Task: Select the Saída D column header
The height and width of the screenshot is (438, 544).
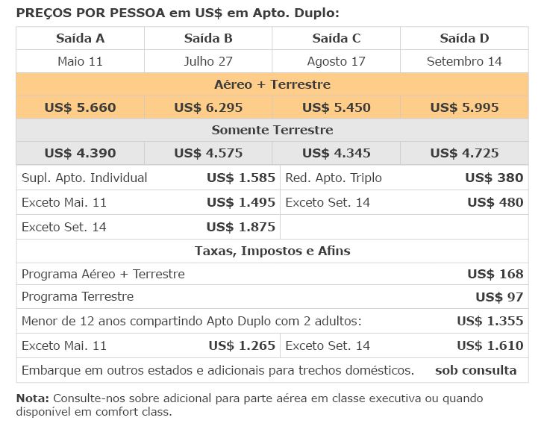Action: [x=464, y=38]
